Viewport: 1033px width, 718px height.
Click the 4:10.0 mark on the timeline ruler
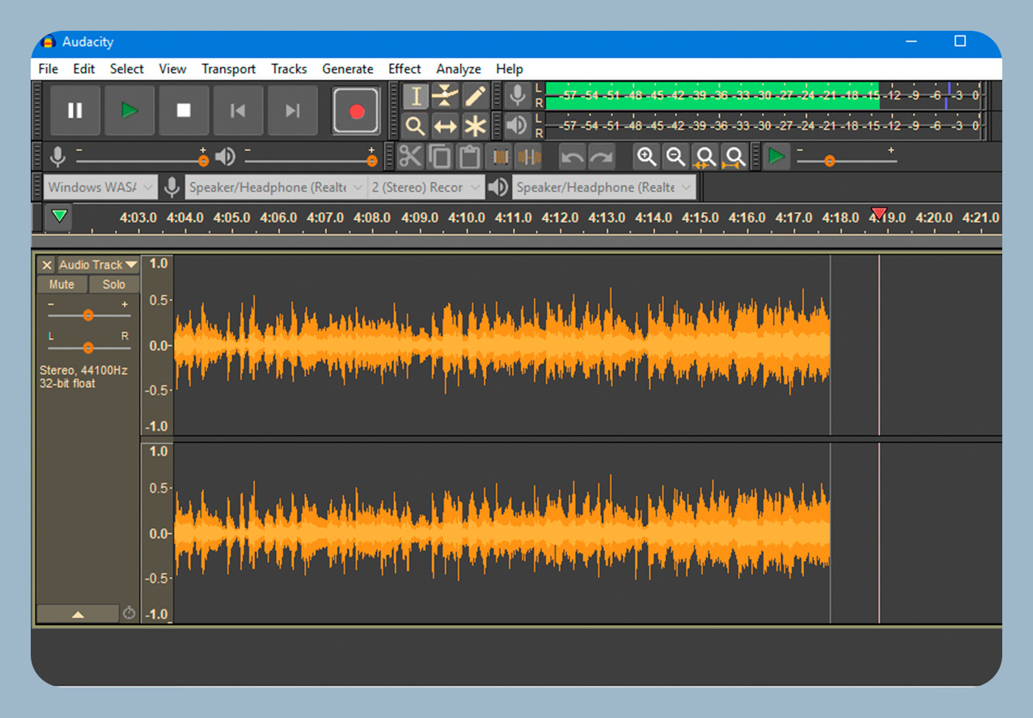click(467, 218)
